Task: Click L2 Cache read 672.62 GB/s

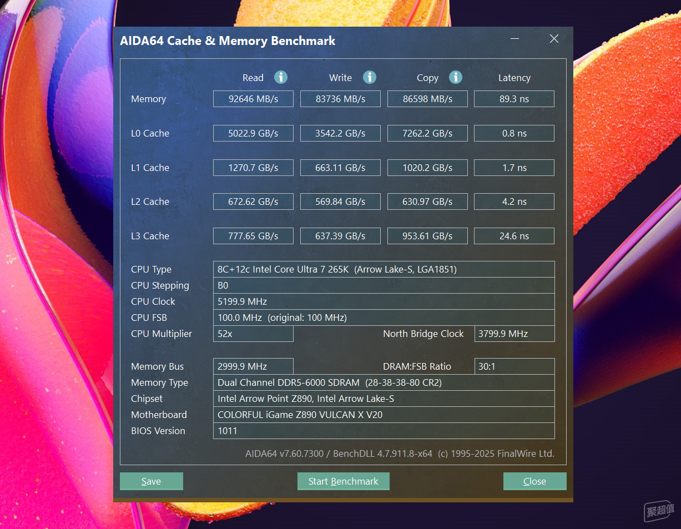Action: 253,201
